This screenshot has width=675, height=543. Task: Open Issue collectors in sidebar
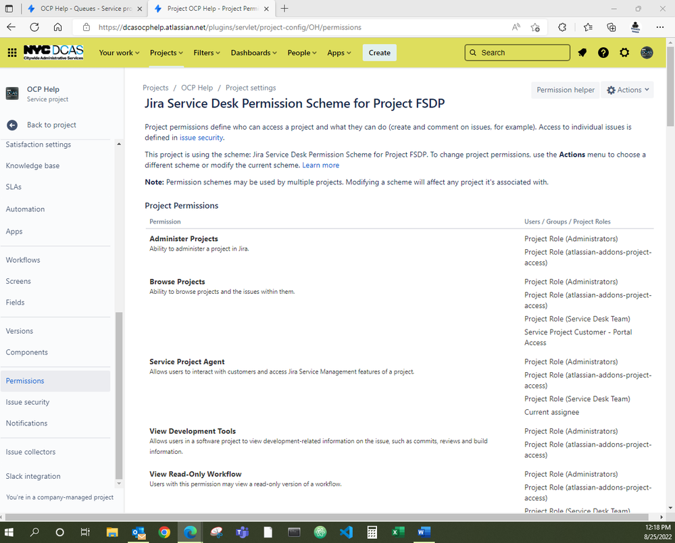(30, 452)
